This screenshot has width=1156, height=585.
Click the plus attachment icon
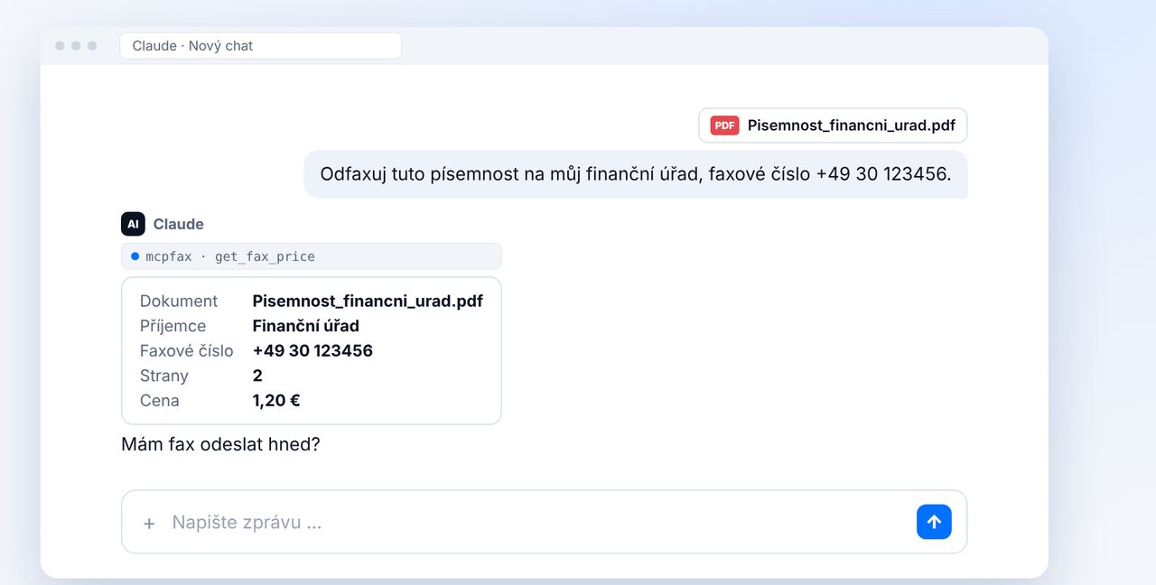149,523
